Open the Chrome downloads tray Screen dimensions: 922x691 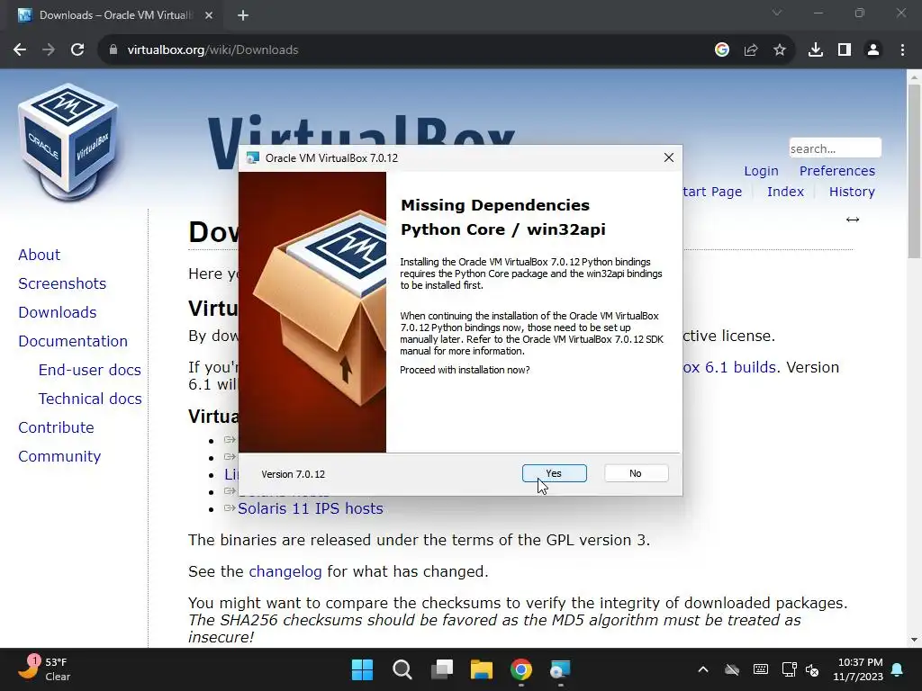pos(816,50)
